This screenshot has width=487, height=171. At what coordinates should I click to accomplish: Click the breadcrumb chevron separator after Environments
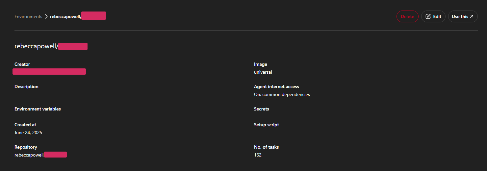click(46, 16)
